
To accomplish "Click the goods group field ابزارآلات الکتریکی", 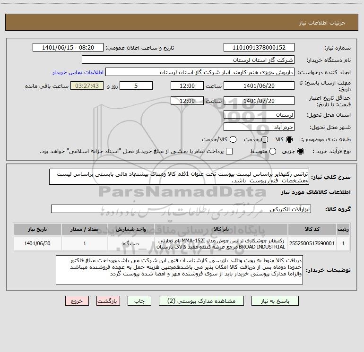I will tap(181, 209).
